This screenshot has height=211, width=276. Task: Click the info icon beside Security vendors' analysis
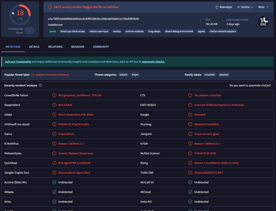[x=40, y=85]
